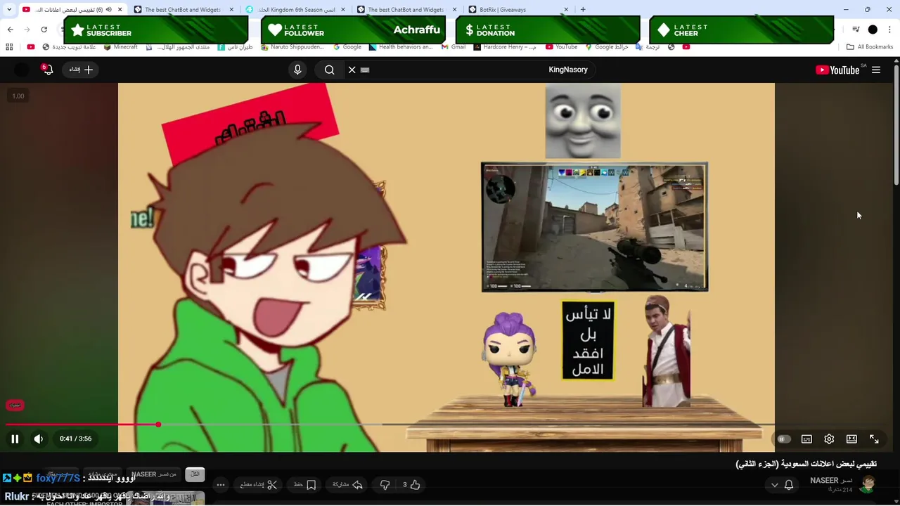This screenshot has height=506, width=900.
Task: Open the browser media control icon
Action: pos(856,30)
